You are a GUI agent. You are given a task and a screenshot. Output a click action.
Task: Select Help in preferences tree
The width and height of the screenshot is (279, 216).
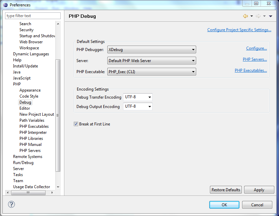coord(17,60)
